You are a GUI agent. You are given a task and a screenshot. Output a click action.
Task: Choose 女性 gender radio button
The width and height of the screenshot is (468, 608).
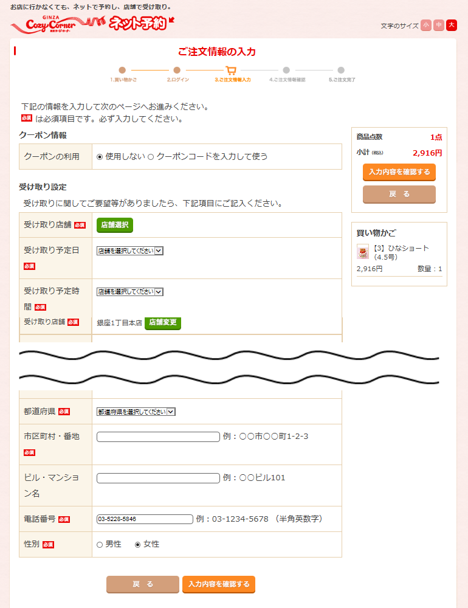(137, 545)
